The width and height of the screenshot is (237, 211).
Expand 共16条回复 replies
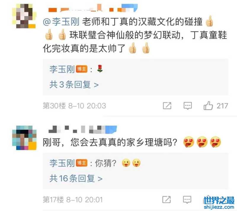pos(76,178)
